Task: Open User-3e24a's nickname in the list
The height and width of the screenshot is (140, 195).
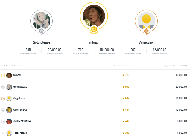Action: click(20, 110)
